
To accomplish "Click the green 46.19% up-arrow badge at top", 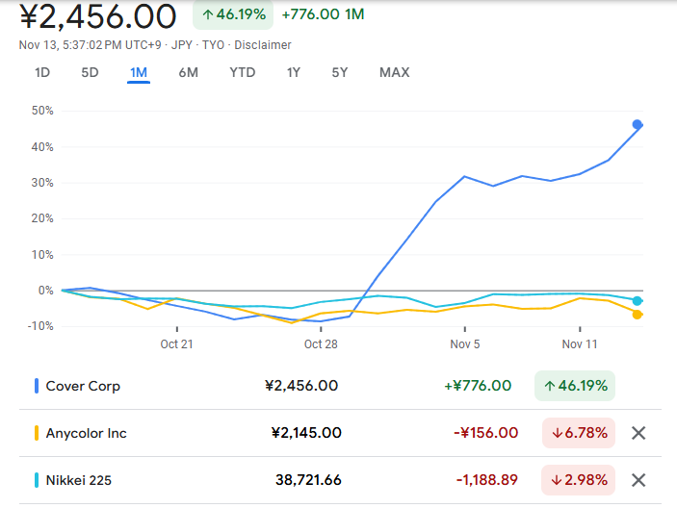I will tap(233, 14).
